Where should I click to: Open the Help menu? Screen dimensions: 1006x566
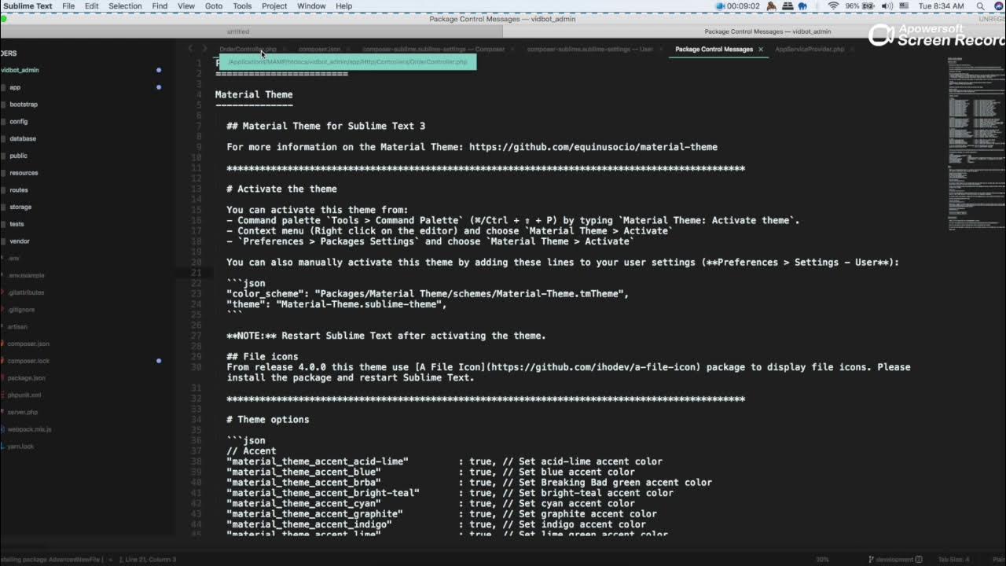pyautogui.click(x=344, y=6)
